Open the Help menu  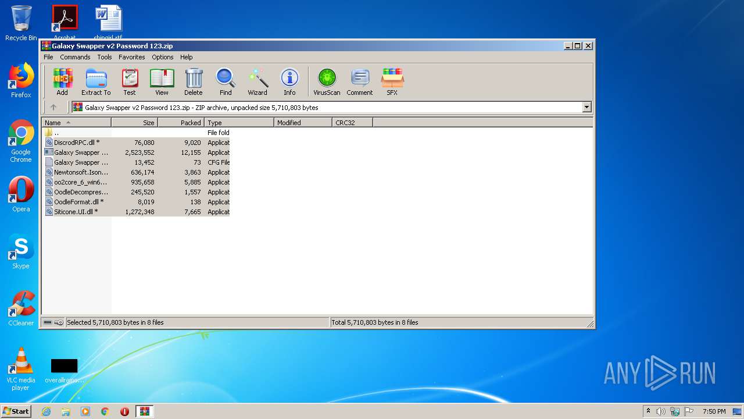[186, 57]
